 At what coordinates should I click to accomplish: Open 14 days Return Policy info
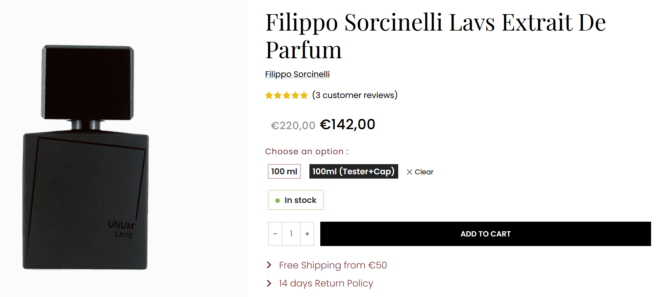pos(326,283)
